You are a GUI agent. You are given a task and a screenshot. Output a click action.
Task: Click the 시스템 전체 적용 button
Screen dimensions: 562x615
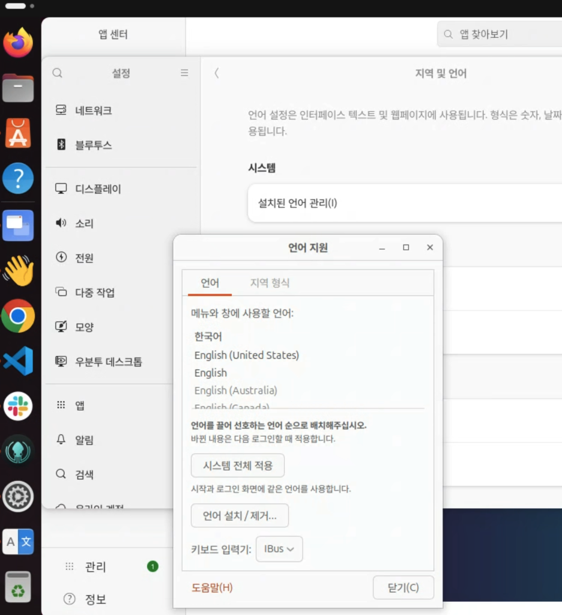coord(238,465)
